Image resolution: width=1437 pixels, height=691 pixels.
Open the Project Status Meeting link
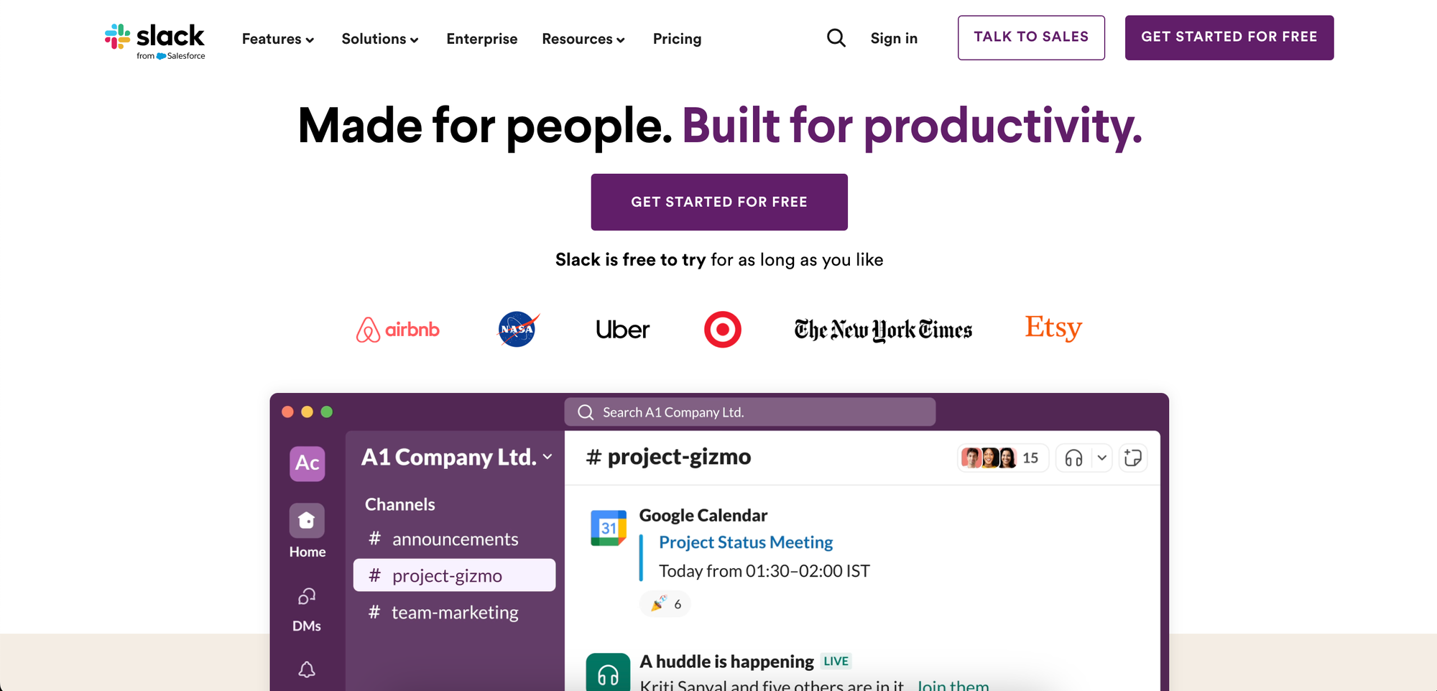click(745, 542)
